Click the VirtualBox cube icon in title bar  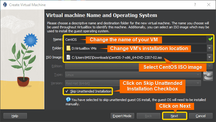[5, 5]
